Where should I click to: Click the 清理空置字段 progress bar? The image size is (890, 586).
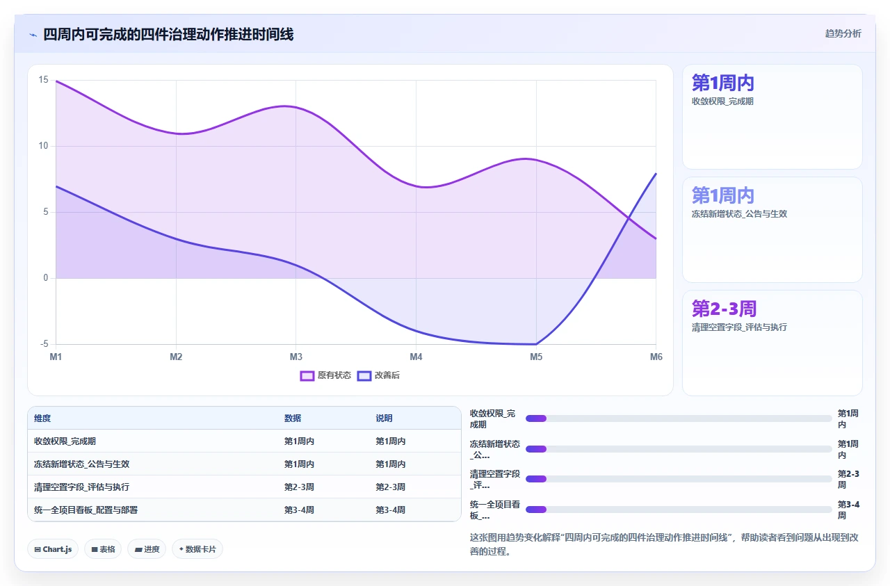tap(679, 479)
